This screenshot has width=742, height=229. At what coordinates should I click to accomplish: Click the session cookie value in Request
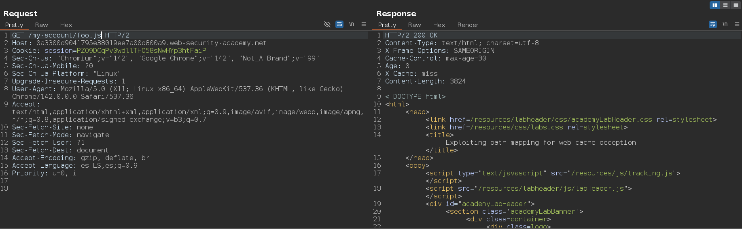142,51
